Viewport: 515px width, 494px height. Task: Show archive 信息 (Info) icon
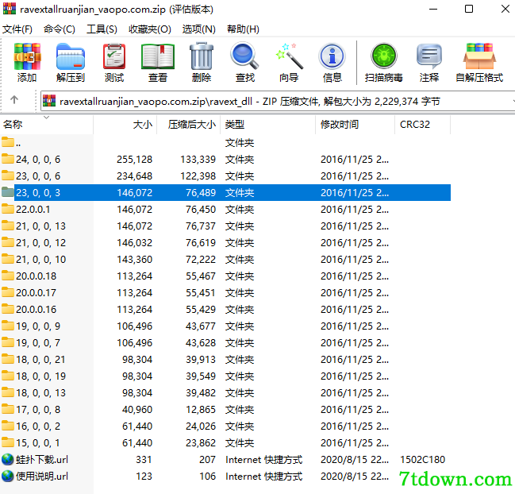coord(332,56)
